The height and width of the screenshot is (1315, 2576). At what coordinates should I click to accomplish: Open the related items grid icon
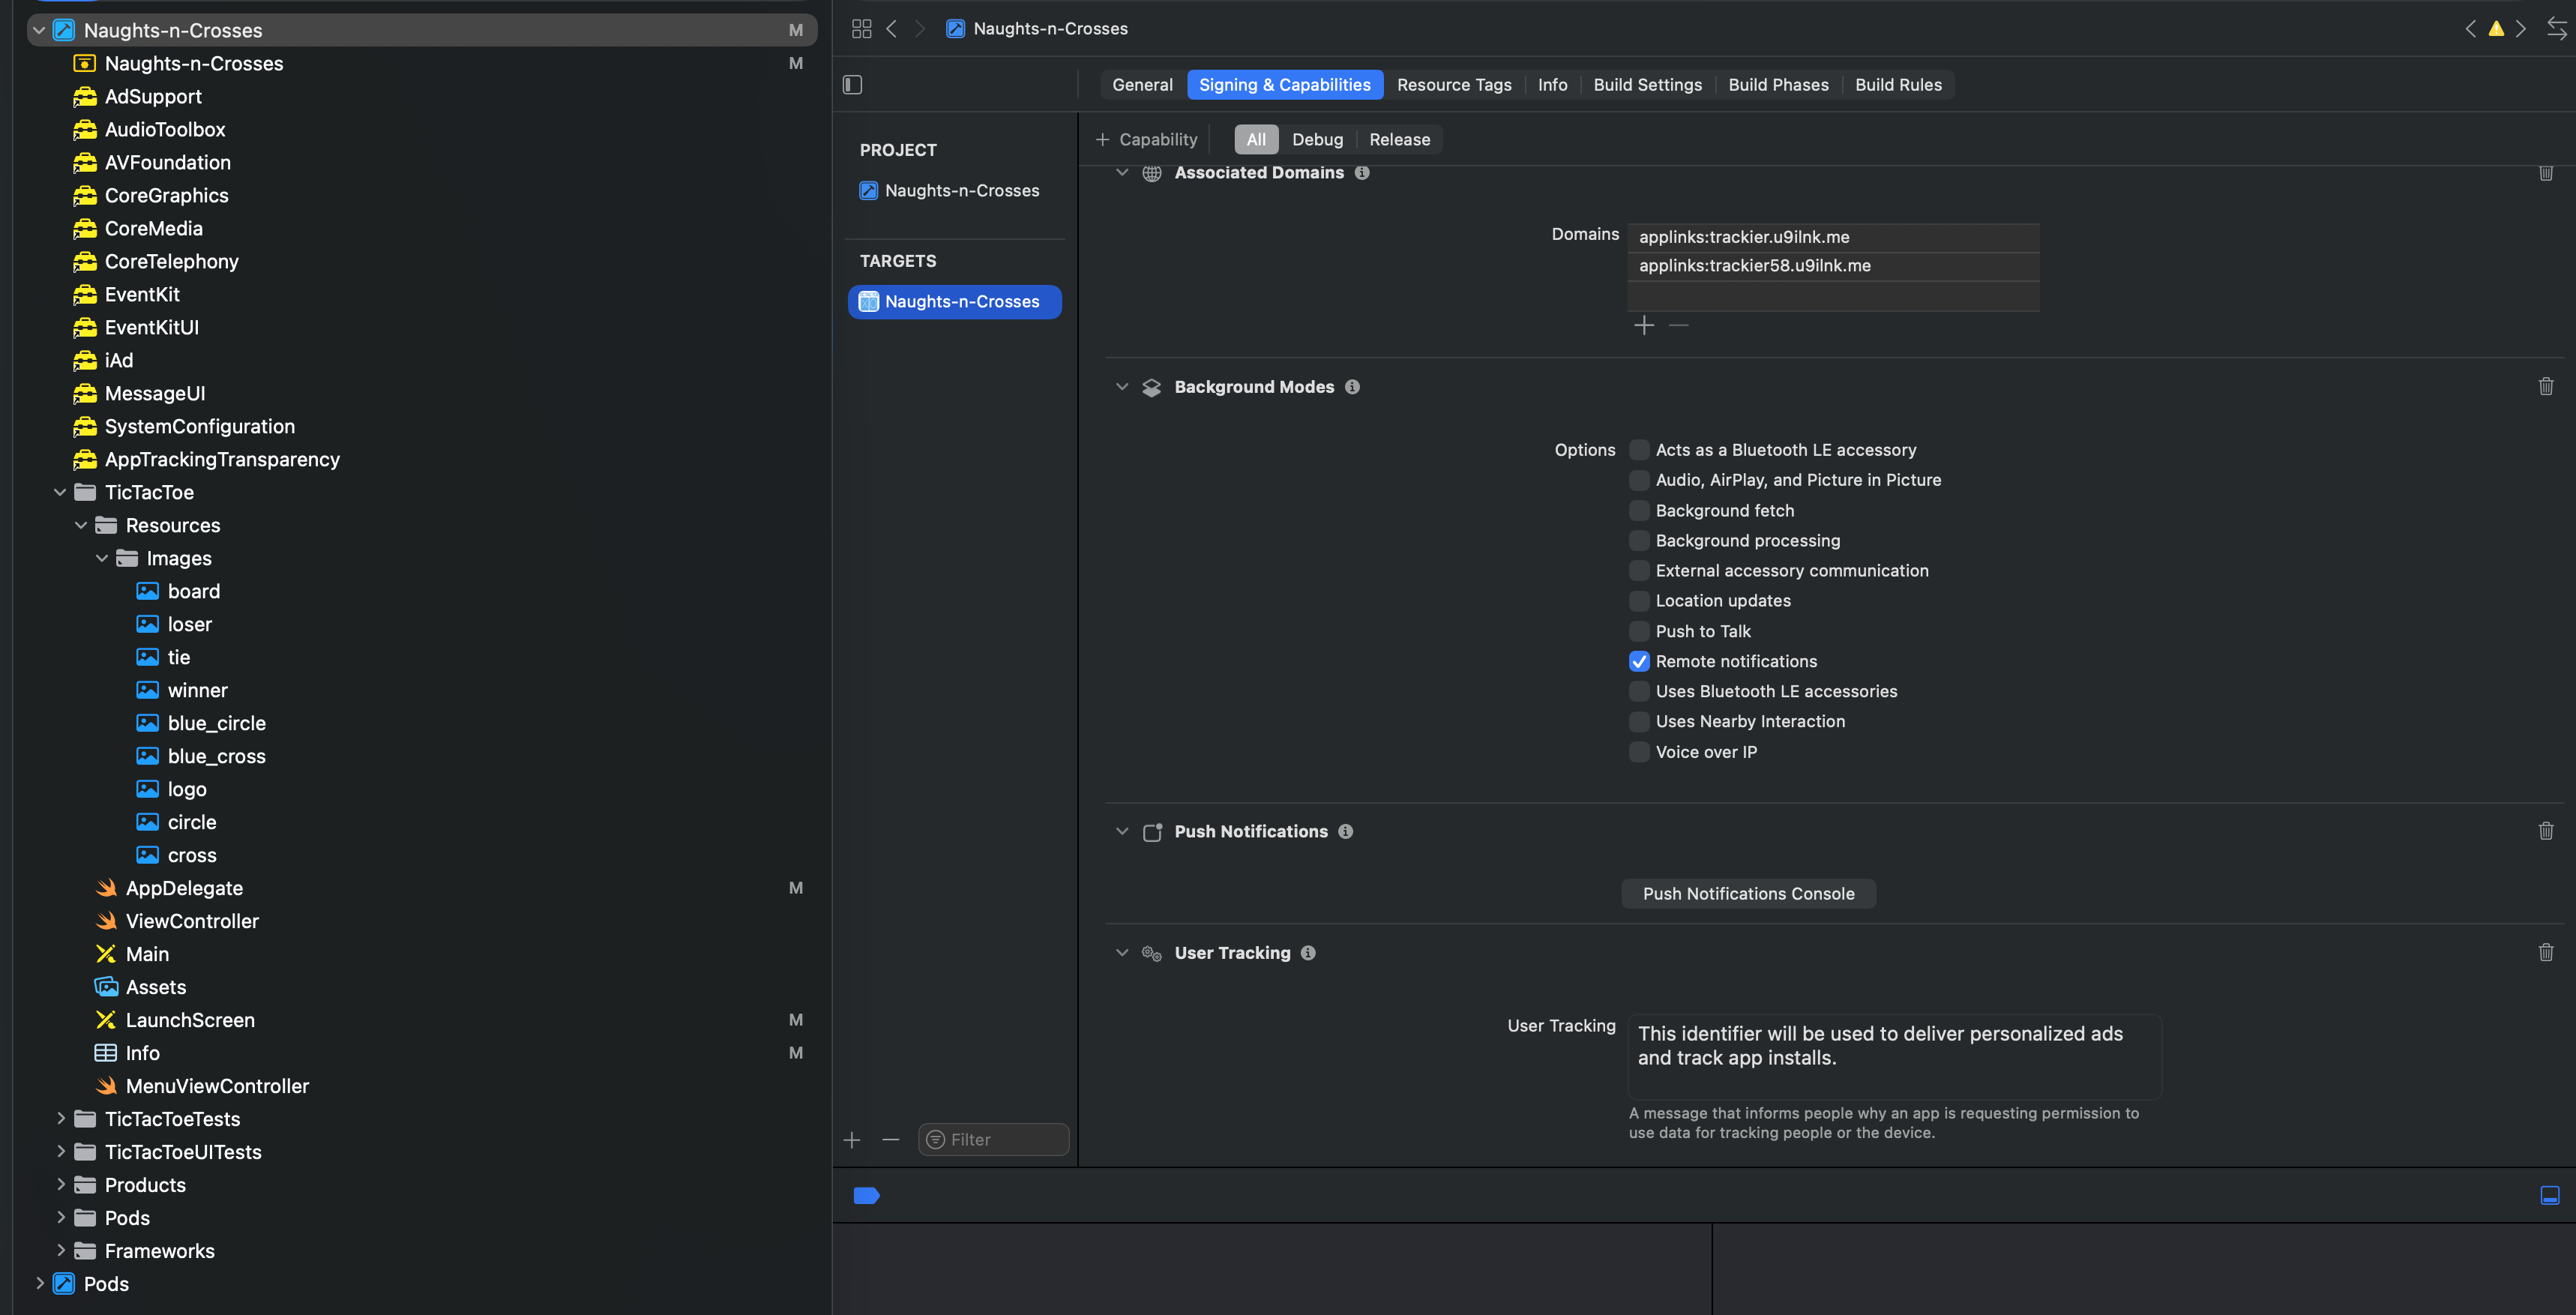point(861,29)
